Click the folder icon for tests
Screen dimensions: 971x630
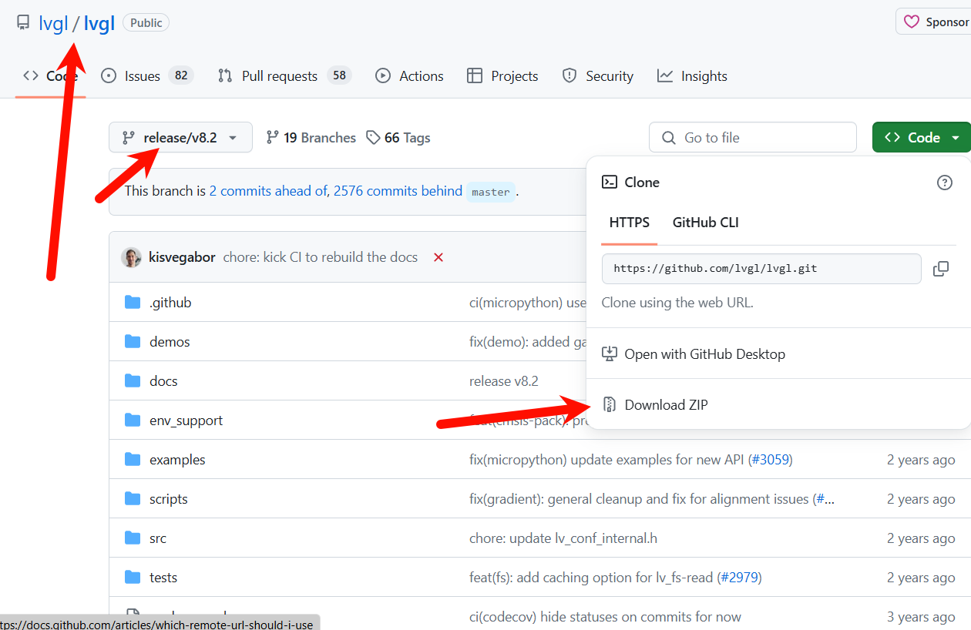[133, 577]
